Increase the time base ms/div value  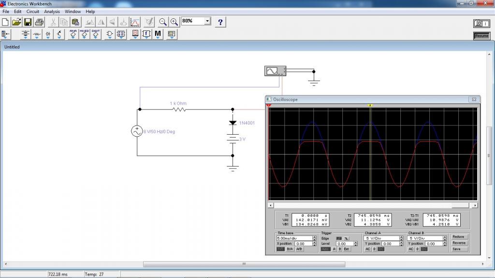coord(314,236)
